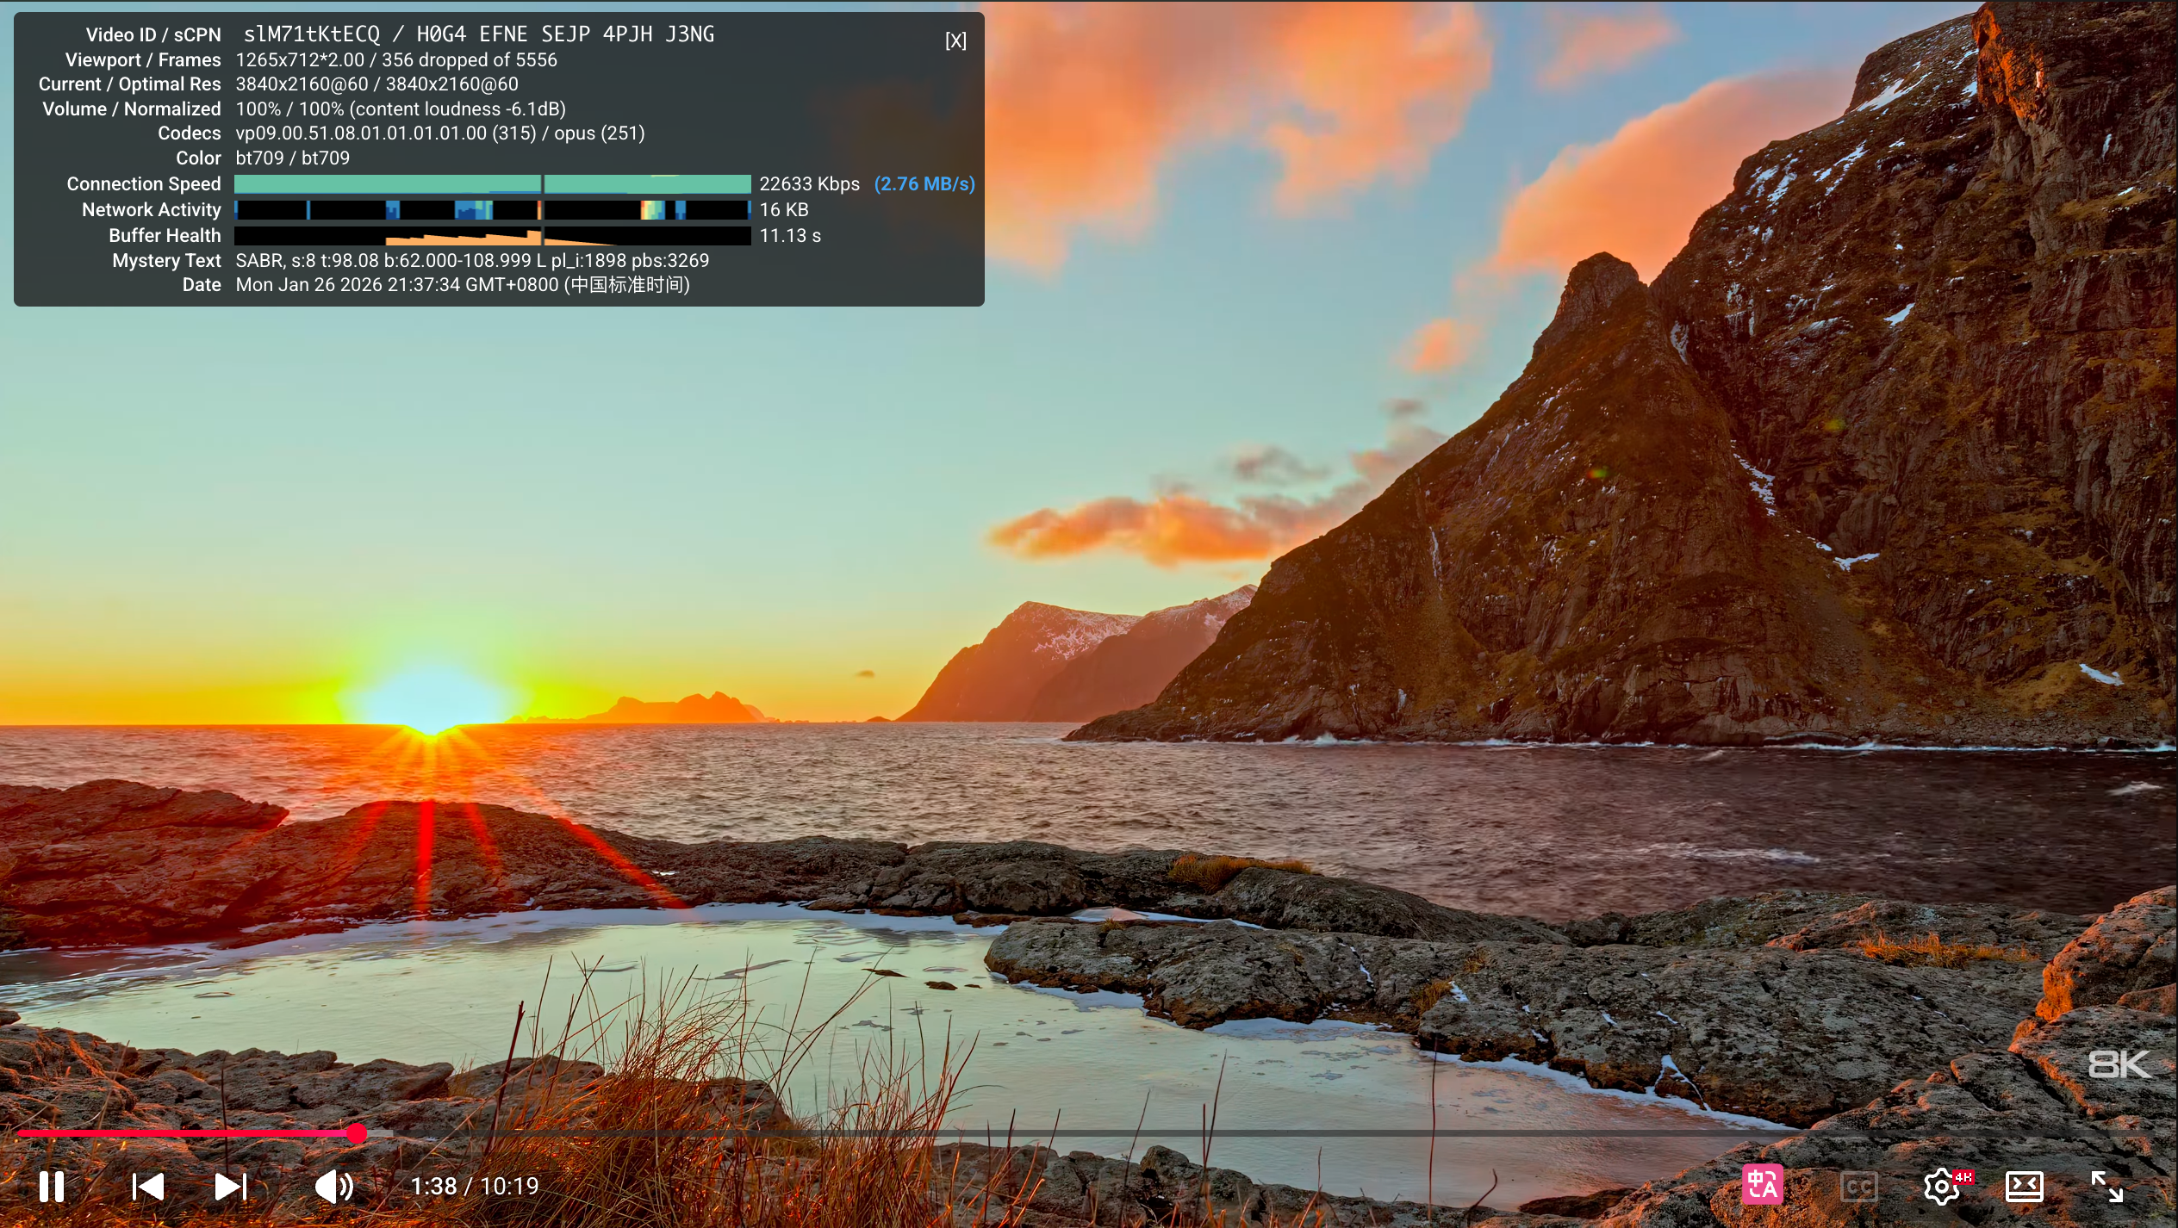Toggle closed captions with CC button
This screenshot has height=1228, width=2178.
[1858, 1188]
